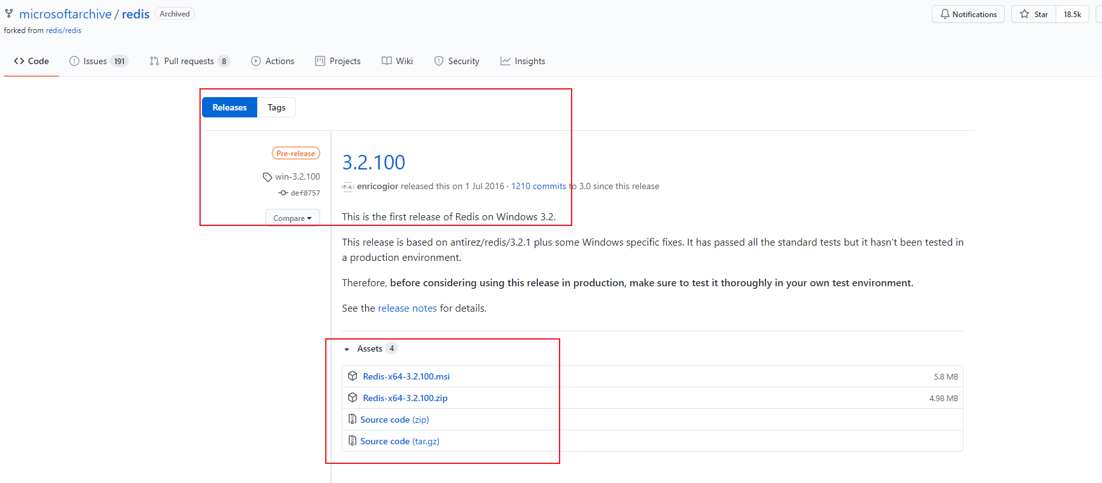Open the Compare dropdown

click(293, 218)
